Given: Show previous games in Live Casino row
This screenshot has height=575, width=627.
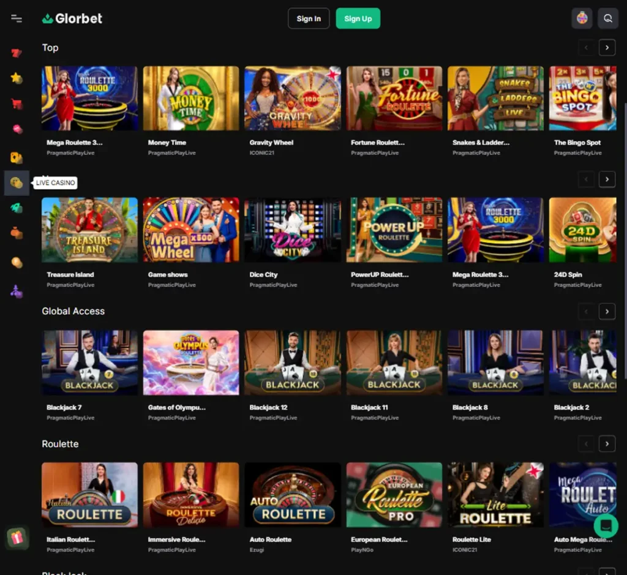Looking at the screenshot, I should click(x=586, y=179).
